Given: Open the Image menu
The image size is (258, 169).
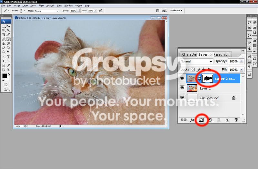Looking at the screenshot, I should 17,5.
